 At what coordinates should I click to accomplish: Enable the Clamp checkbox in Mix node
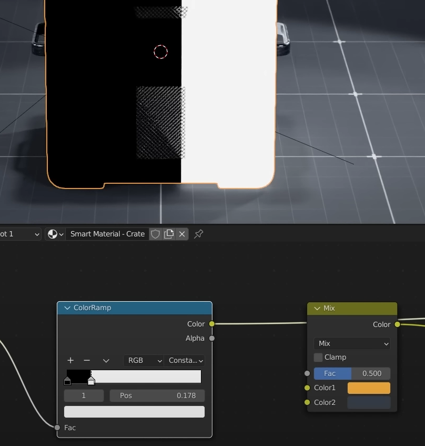(x=318, y=358)
